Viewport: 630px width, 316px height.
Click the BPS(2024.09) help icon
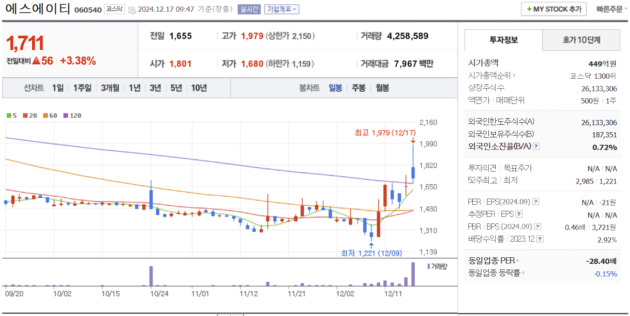tap(538, 226)
